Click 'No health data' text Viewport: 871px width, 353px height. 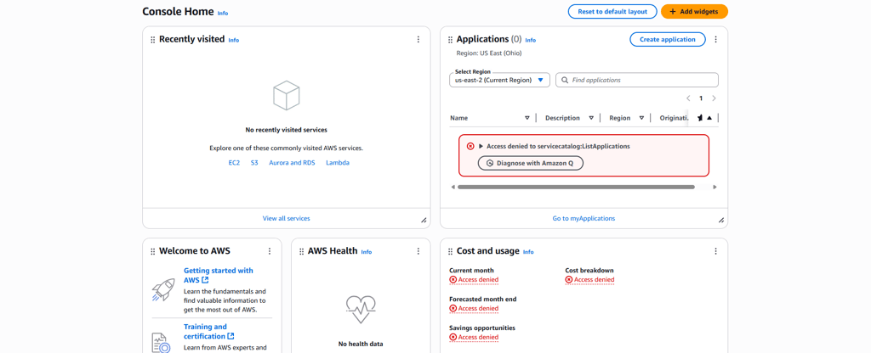[361, 344]
